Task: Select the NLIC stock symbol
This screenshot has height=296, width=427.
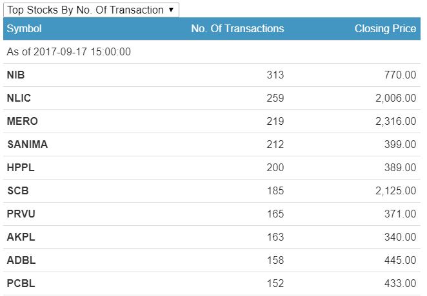Action: [x=19, y=98]
